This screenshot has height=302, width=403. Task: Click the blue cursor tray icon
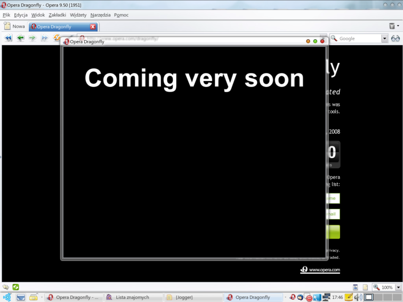317,297
